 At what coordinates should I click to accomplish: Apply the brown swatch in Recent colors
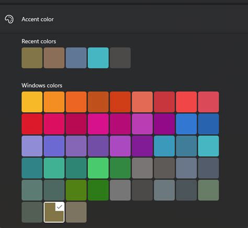click(x=54, y=58)
